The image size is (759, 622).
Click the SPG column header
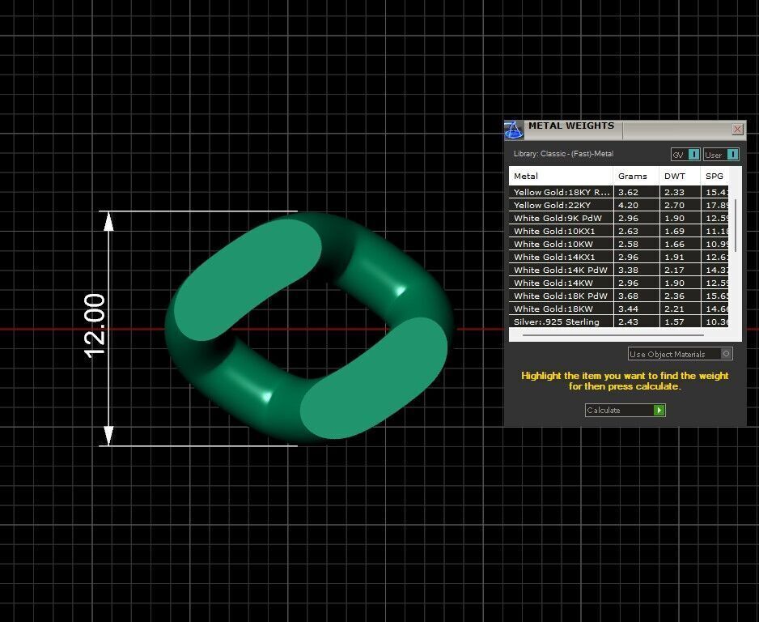tap(714, 176)
